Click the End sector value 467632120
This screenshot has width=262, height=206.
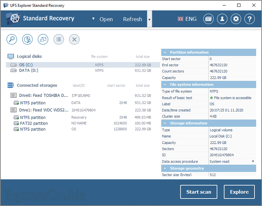(219, 65)
